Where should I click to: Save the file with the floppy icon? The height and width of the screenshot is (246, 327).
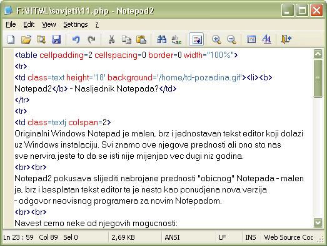pyautogui.click(x=56, y=39)
